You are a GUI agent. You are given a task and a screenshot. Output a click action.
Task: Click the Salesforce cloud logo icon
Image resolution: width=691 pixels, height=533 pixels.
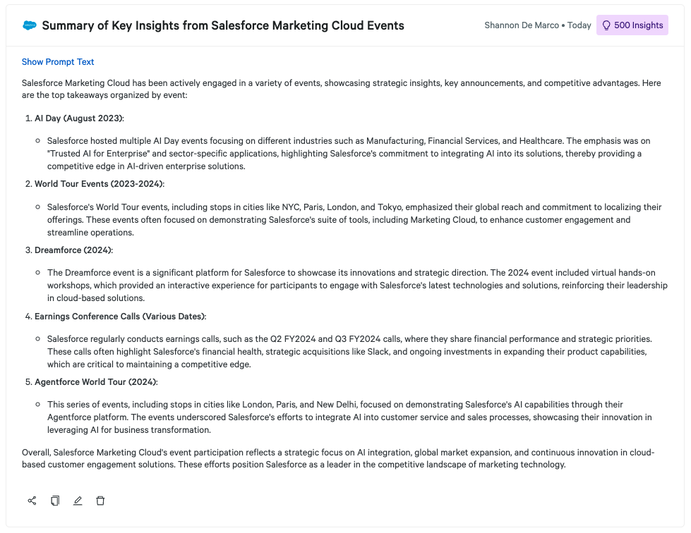click(29, 26)
